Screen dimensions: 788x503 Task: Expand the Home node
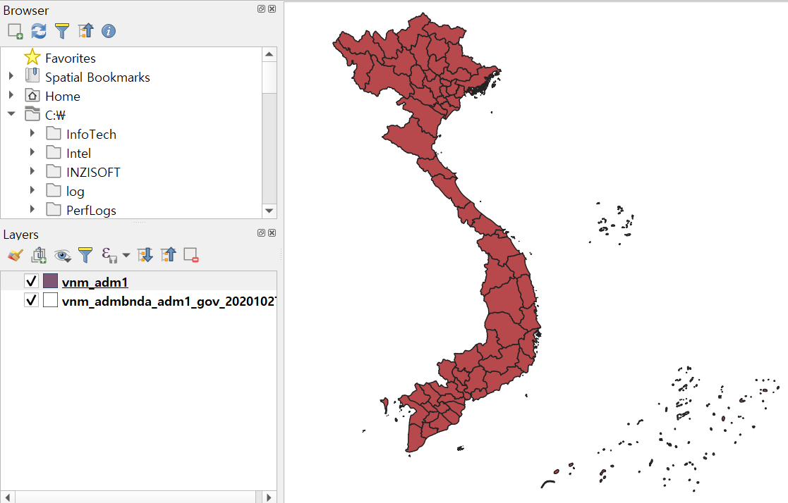pos(11,95)
